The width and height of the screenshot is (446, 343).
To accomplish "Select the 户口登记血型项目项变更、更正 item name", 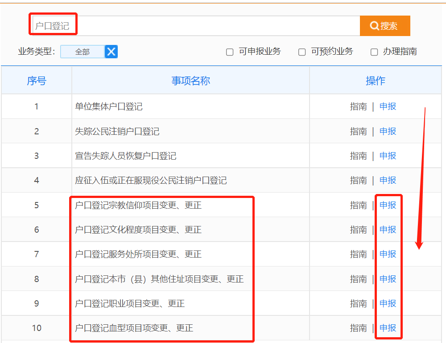I will click(x=134, y=328).
